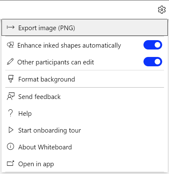This screenshot has width=169, height=174.
Task: Choose Format background from the menu
Action: [x=85, y=79]
